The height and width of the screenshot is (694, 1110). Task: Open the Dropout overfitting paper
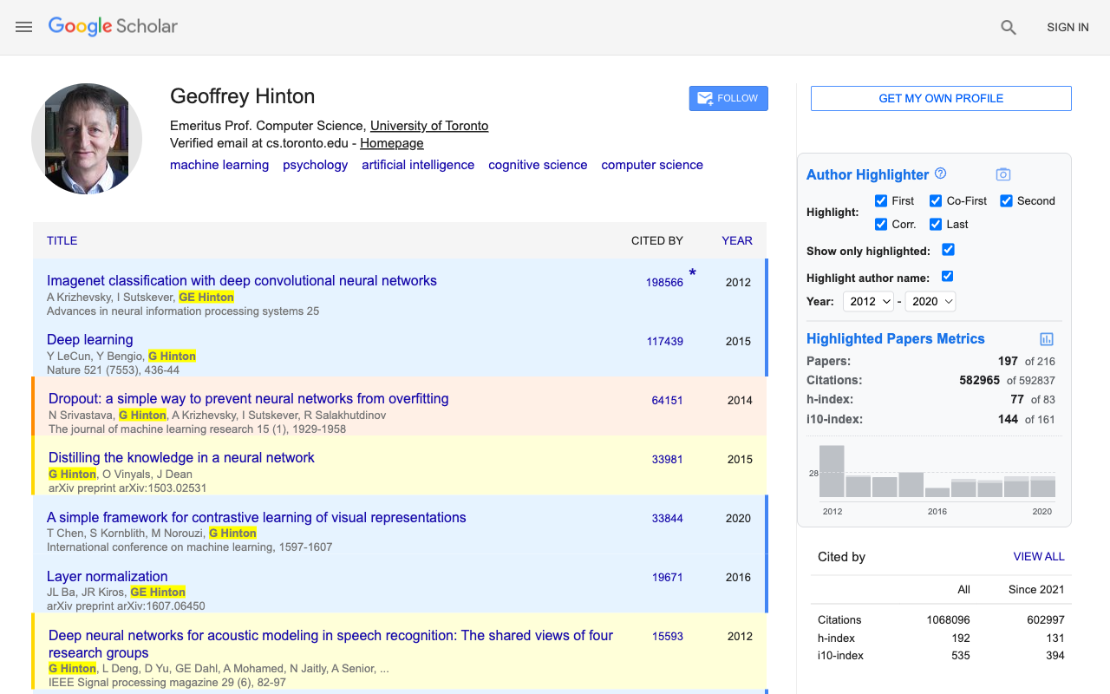tap(249, 398)
